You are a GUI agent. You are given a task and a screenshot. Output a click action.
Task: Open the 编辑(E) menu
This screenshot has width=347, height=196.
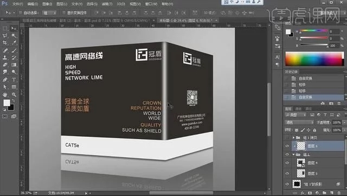click(33, 4)
